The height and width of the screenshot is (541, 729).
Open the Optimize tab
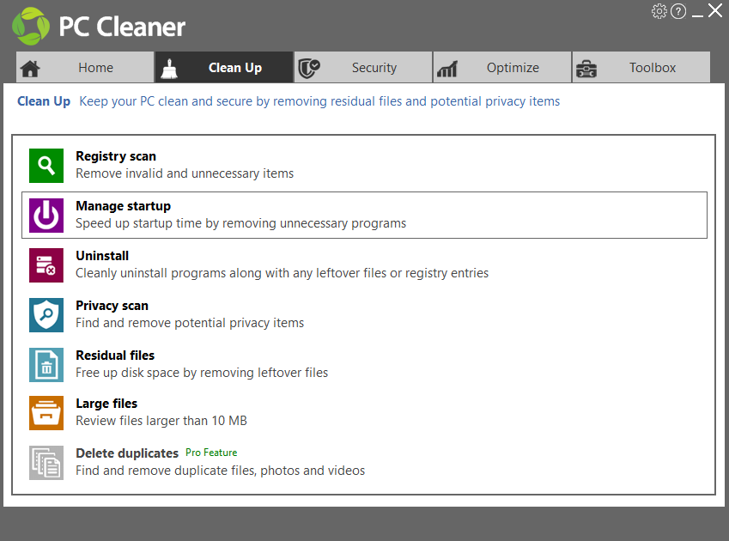pyautogui.click(x=502, y=67)
